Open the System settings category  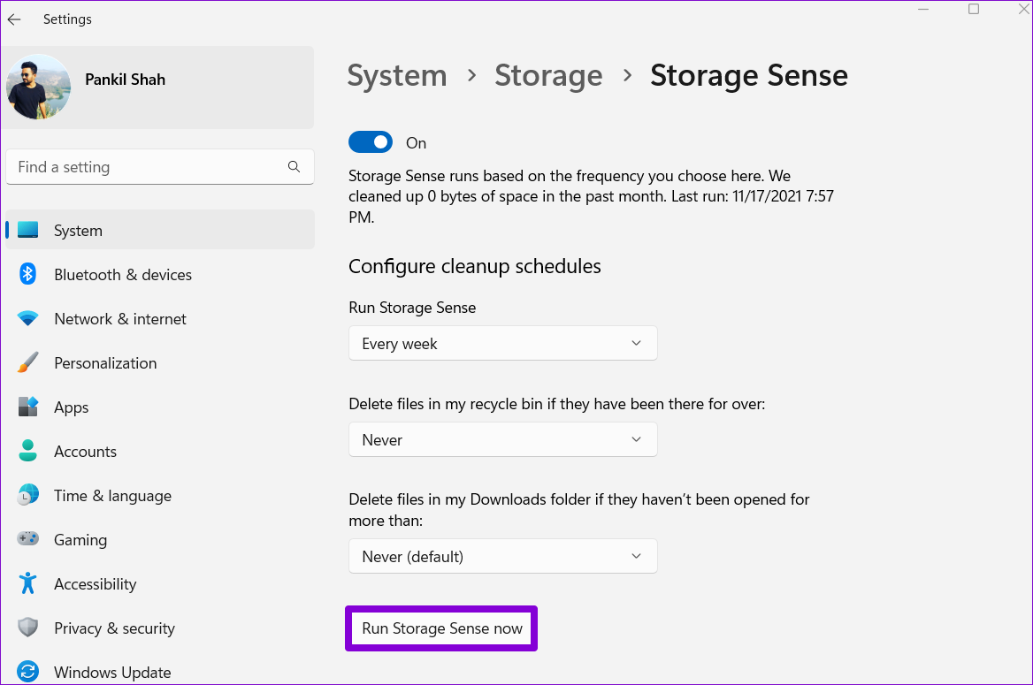[160, 230]
